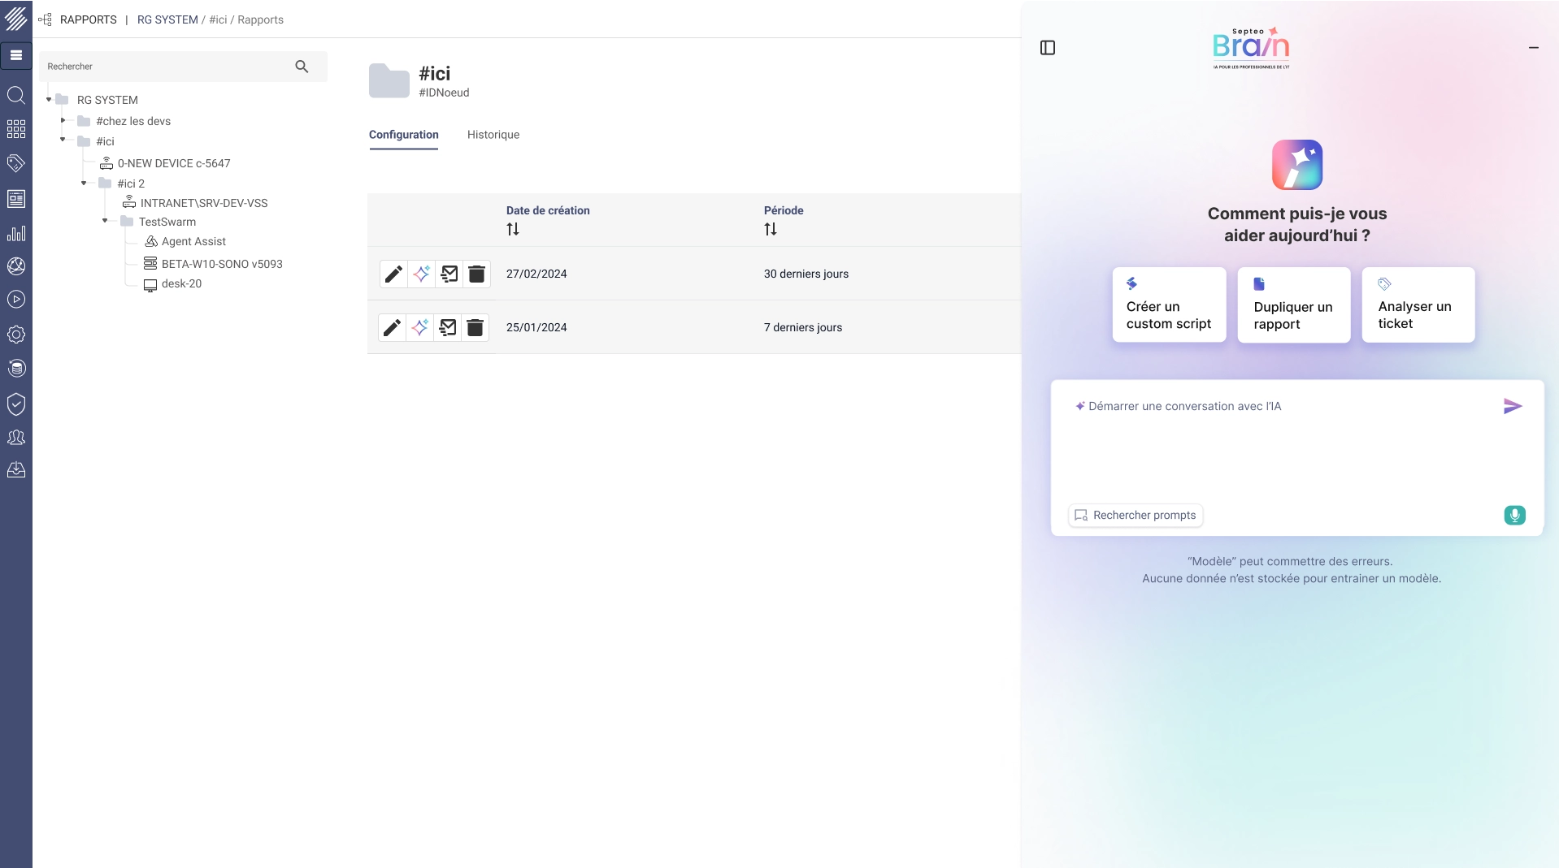Collapse the TestSwarm node
The height and width of the screenshot is (868, 1559).
point(104,221)
